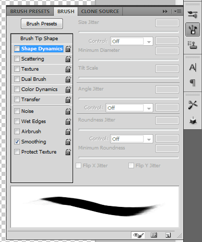
Task: Open the Brush Presets panel dock icon
Action: (193, 15)
